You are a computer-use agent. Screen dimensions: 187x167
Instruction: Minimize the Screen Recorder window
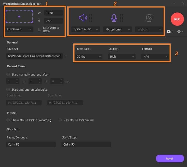[174, 3]
